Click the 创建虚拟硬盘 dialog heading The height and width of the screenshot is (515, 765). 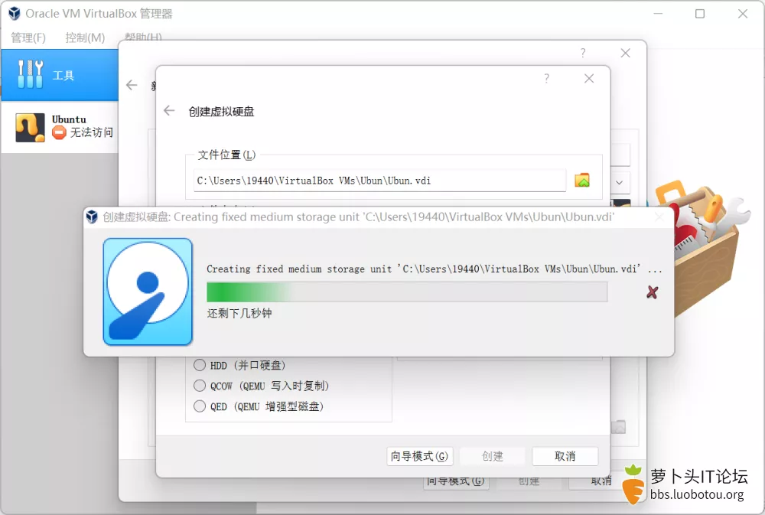point(222,111)
